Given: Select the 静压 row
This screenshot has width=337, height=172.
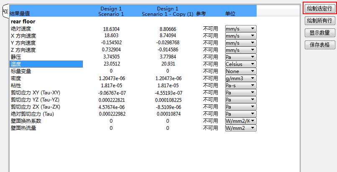Looking at the screenshot, I should point(16,57).
